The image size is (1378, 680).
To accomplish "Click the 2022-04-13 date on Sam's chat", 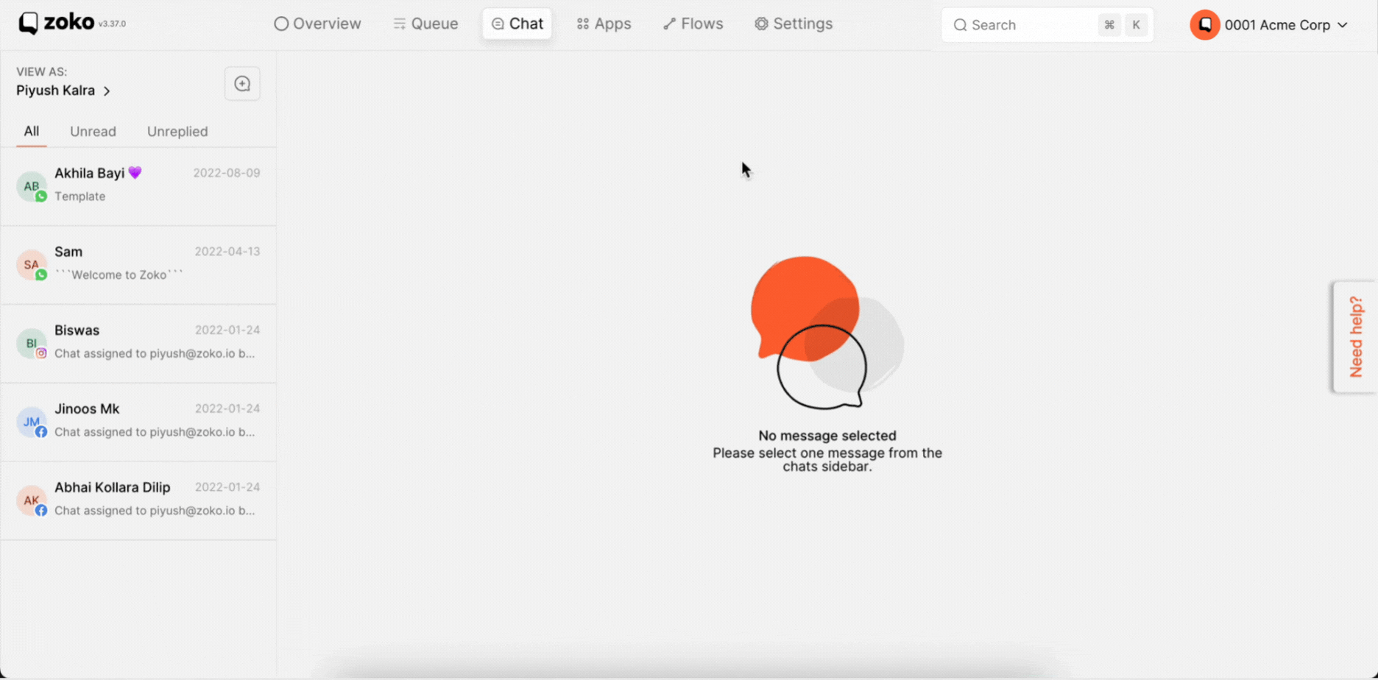I will coord(227,252).
